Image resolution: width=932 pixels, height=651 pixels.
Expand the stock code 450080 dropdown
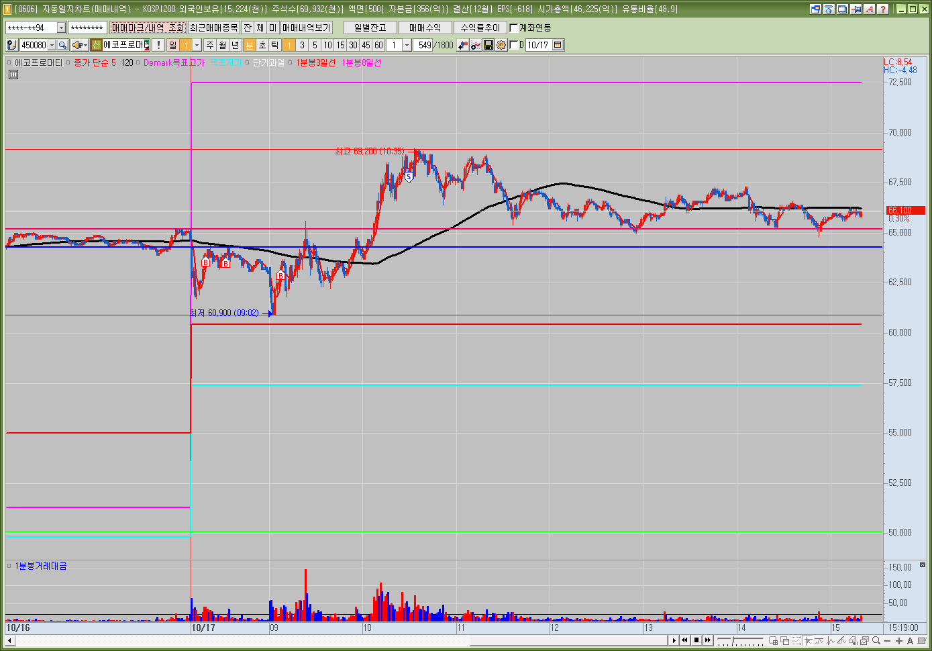[52, 45]
